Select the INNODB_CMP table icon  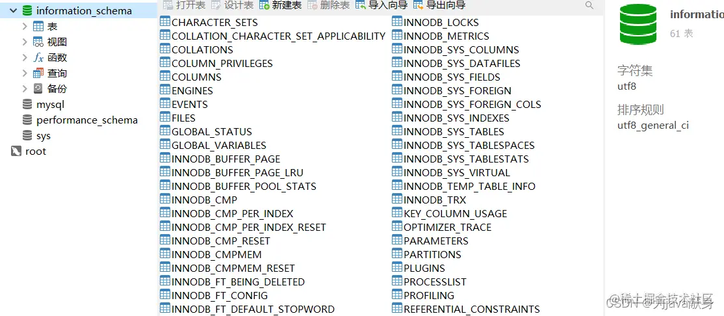click(165, 200)
